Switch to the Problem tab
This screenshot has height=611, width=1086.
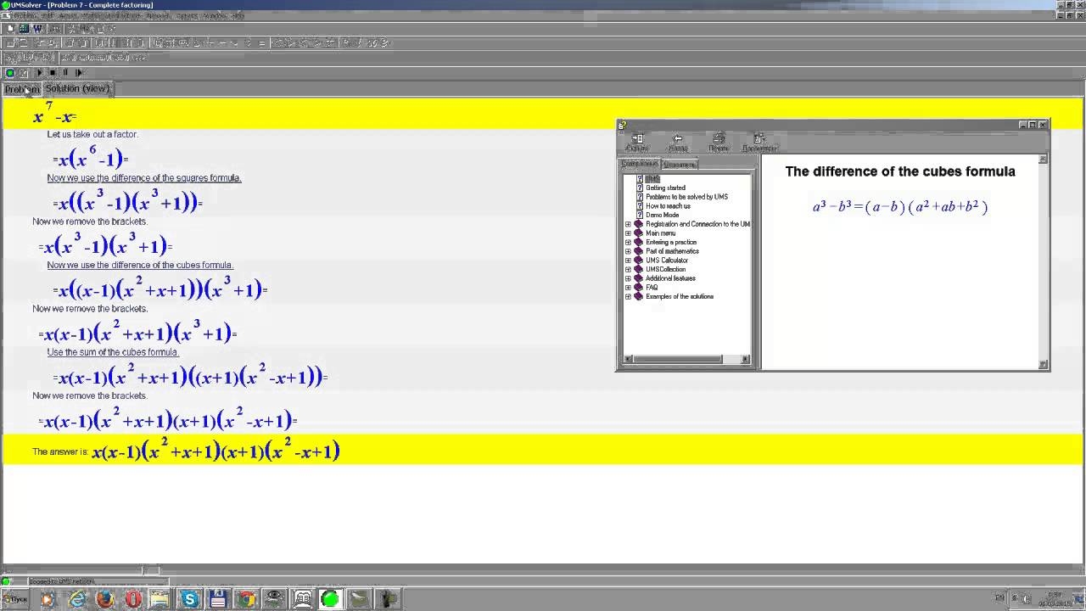coord(21,89)
